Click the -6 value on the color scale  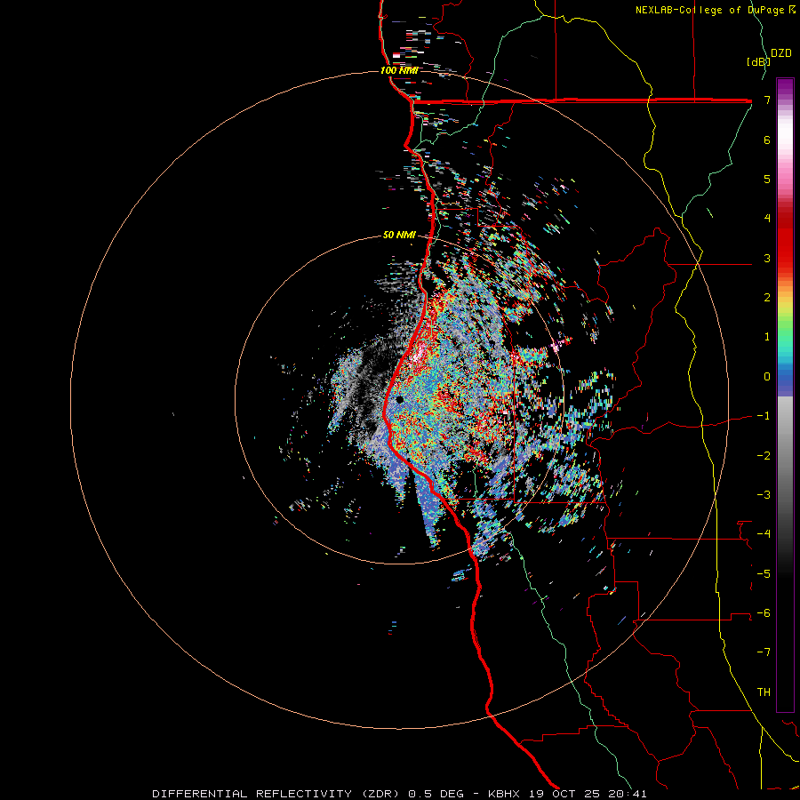point(764,613)
